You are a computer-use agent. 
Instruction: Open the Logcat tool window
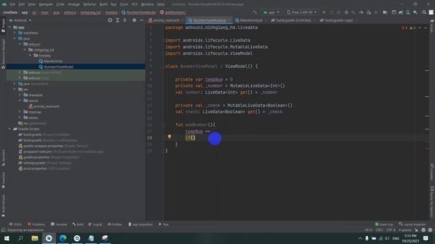[x=95, y=224]
